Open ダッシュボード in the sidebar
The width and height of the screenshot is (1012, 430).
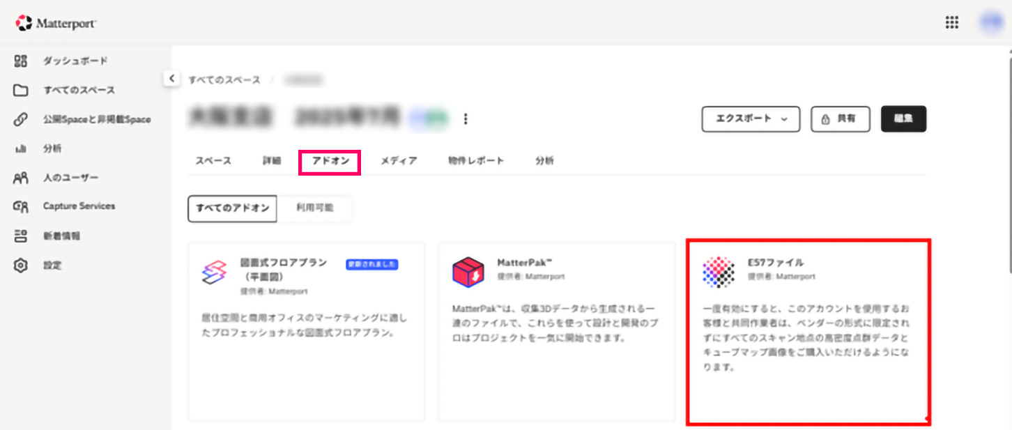(x=75, y=61)
